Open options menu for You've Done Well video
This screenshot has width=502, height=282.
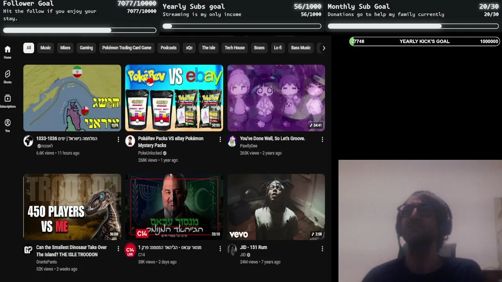pos(322,139)
